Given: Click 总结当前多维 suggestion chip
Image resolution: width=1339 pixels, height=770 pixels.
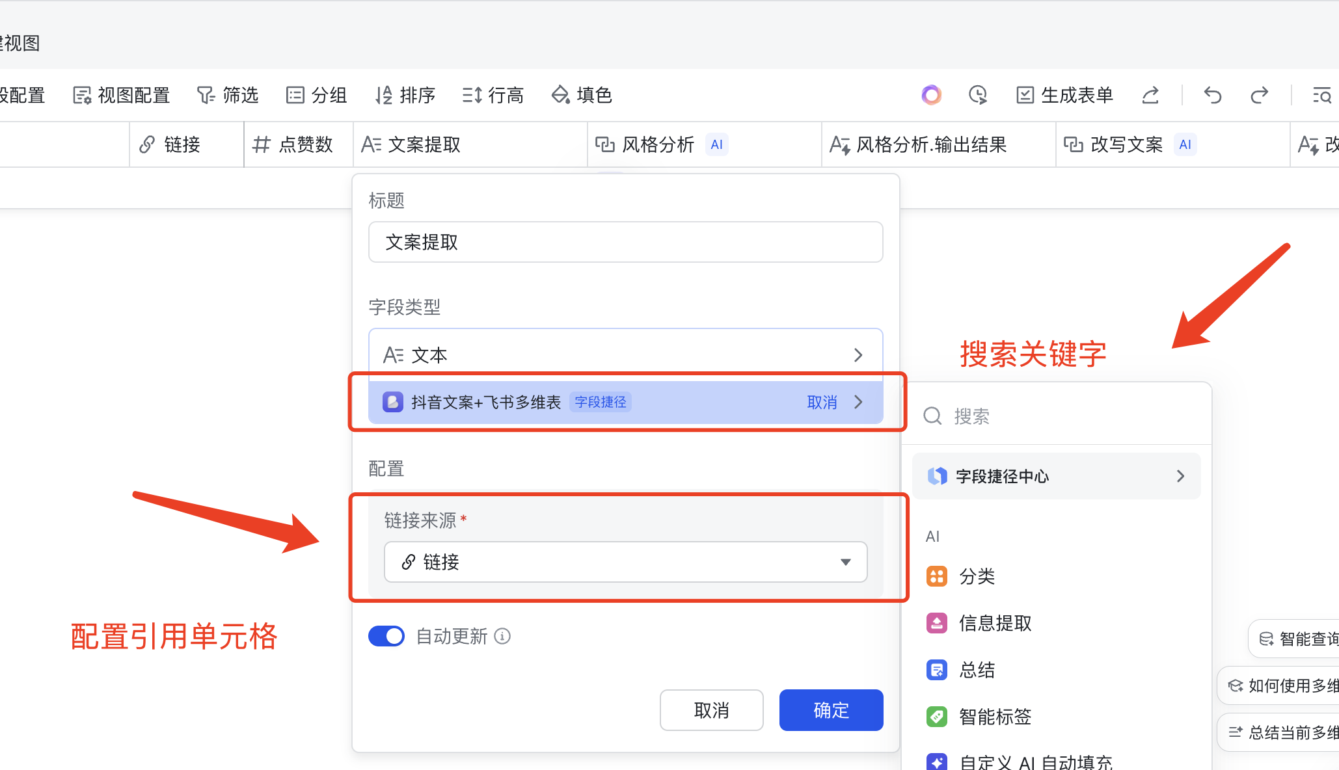Looking at the screenshot, I should (1278, 732).
